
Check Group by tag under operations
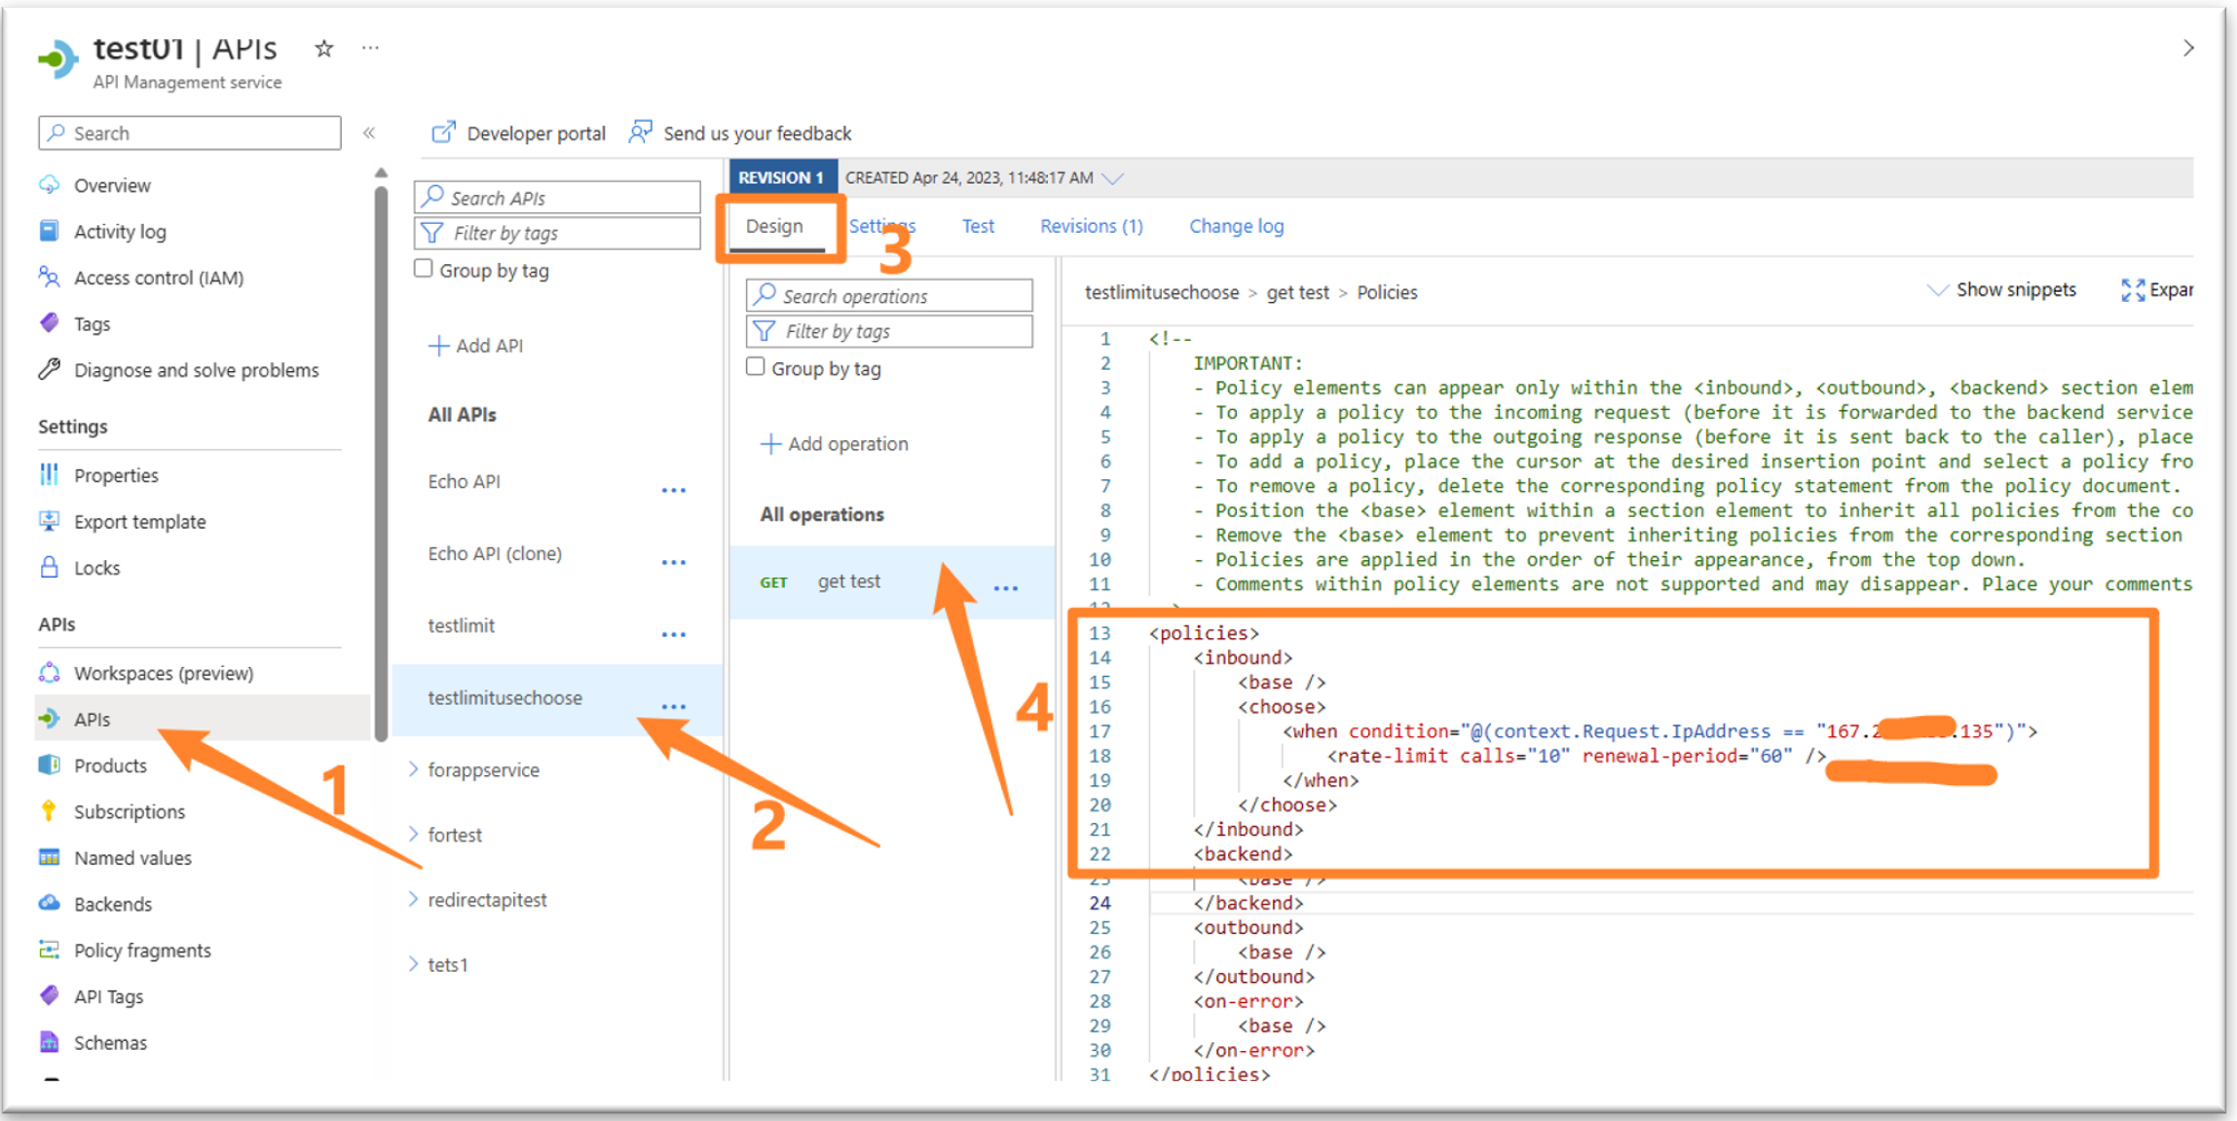[x=756, y=367]
